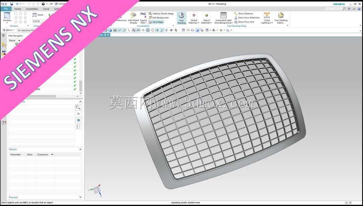The height and width of the screenshot is (206, 363).
Task: Switch to the Home tab
Action: click(18, 9)
